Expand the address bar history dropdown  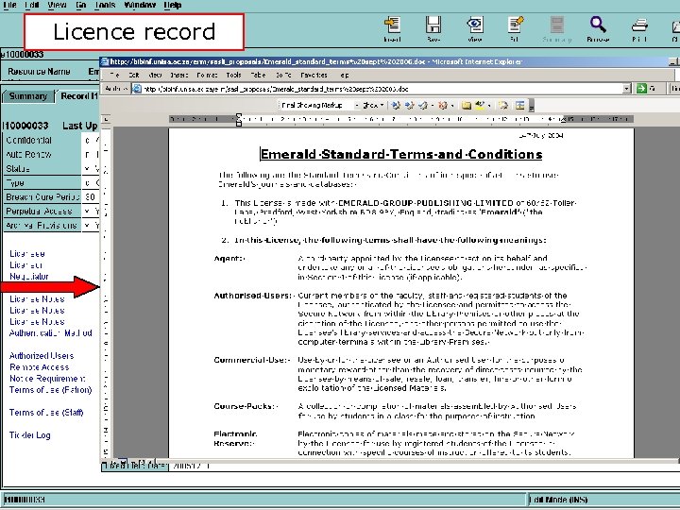[x=627, y=89]
